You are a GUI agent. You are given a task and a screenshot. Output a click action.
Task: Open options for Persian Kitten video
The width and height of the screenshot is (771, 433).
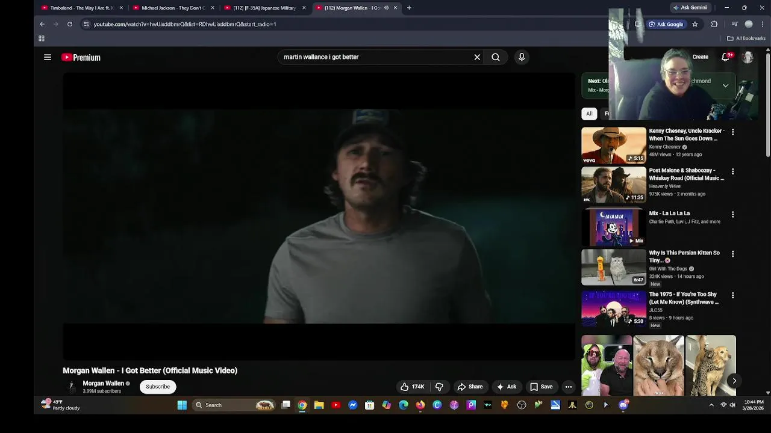(732, 254)
